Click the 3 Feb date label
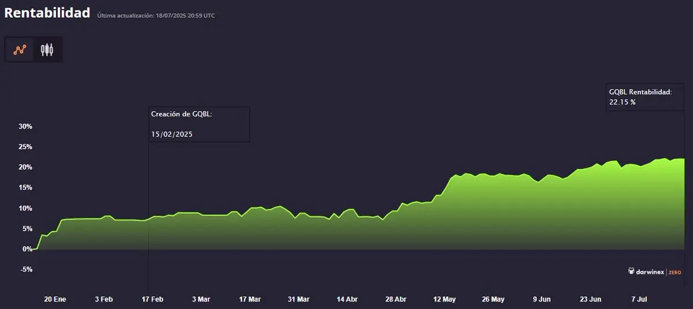 [104, 299]
